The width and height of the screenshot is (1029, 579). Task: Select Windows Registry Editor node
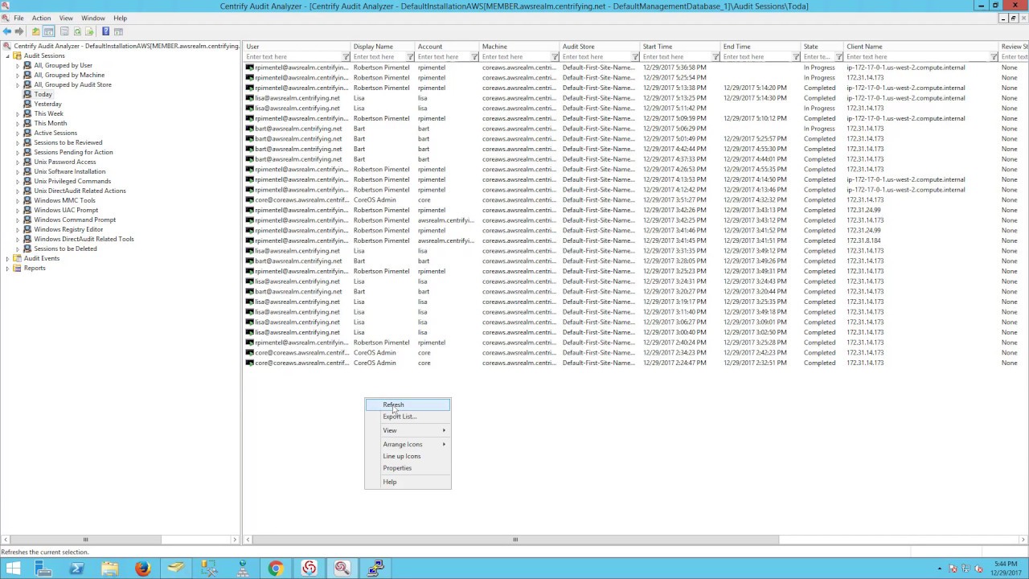pos(68,229)
